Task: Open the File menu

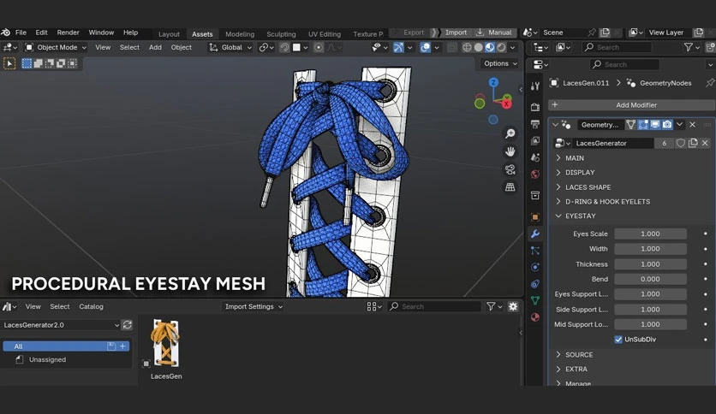Action: click(21, 33)
